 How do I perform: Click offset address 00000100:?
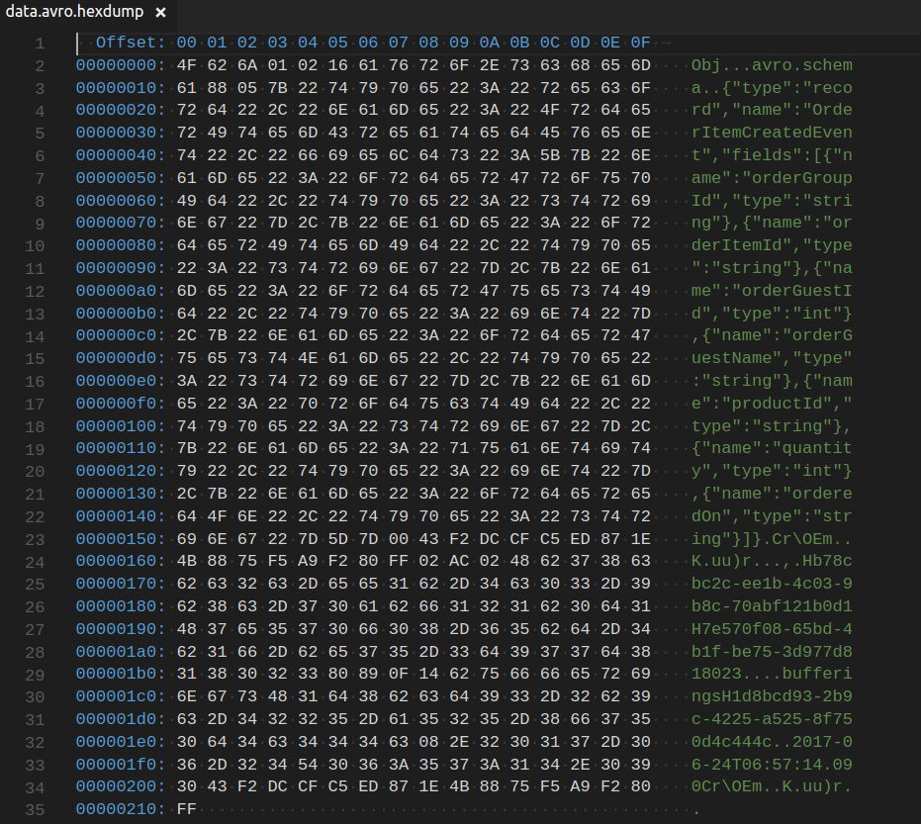pos(121,426)
